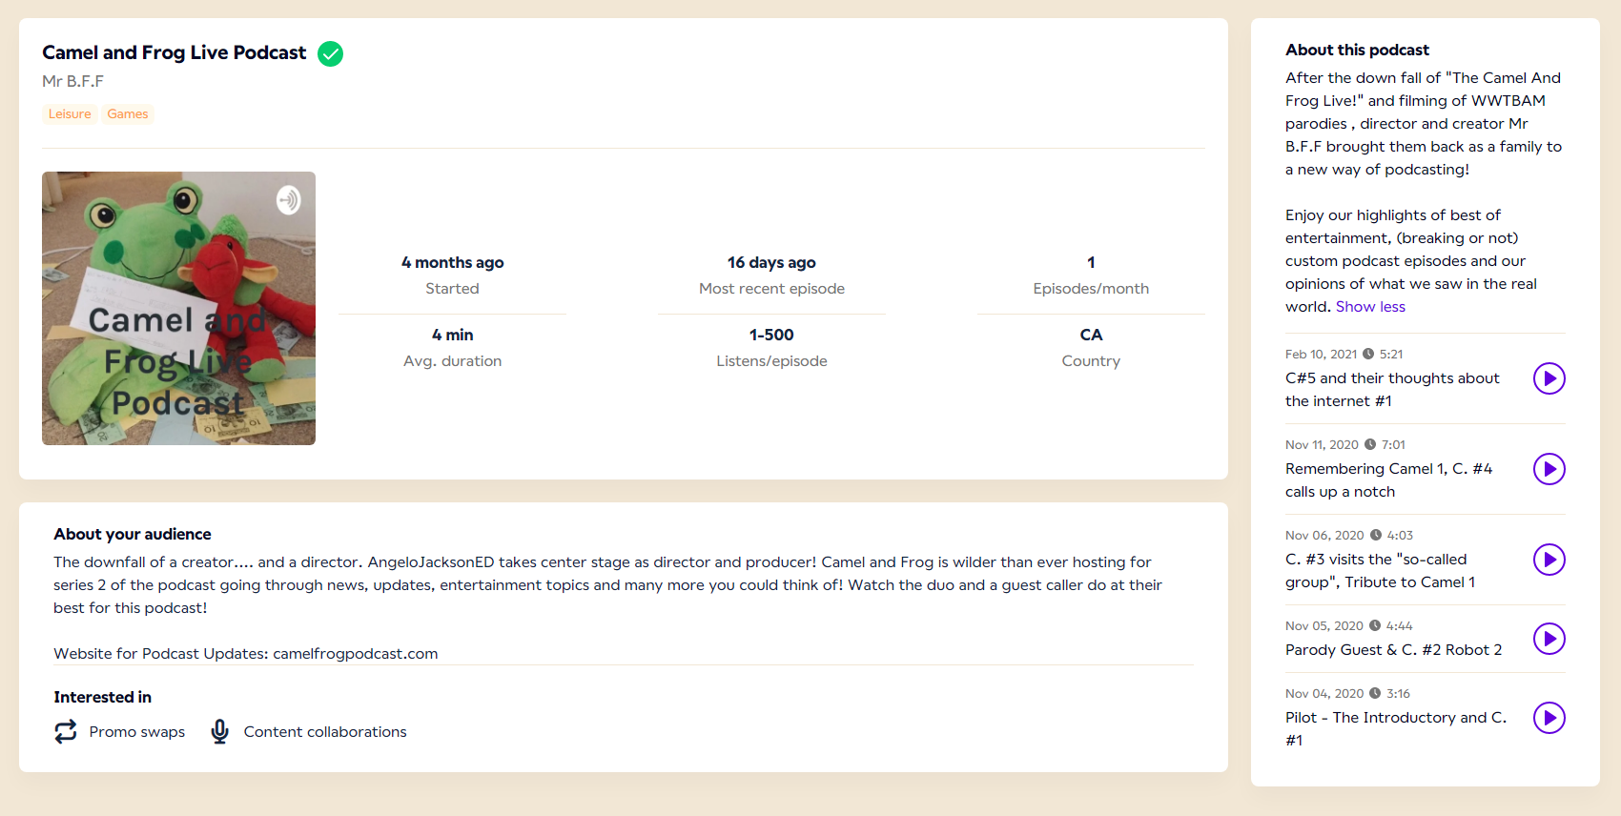Click the Content collaborations microphone icon
The height and width of the screenshot is (816, 1621).
point(220,732)
